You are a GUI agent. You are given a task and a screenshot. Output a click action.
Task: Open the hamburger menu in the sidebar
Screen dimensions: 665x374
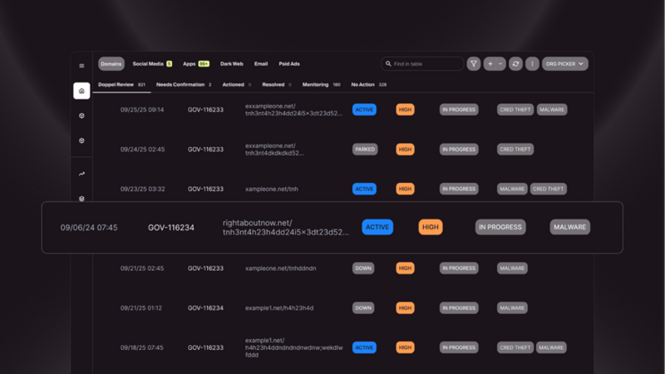click(81, 65)
